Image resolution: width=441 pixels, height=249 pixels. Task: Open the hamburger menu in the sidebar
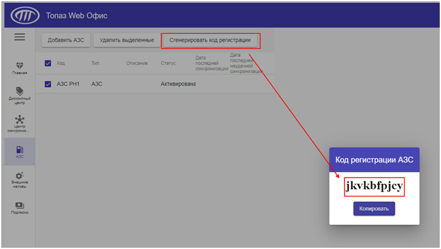coord(19,37)
